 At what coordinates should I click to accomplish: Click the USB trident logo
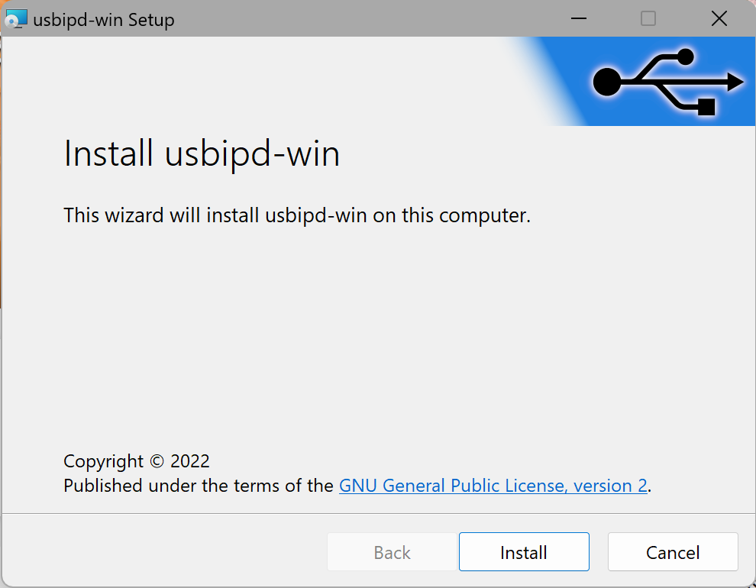coord(664,82)
